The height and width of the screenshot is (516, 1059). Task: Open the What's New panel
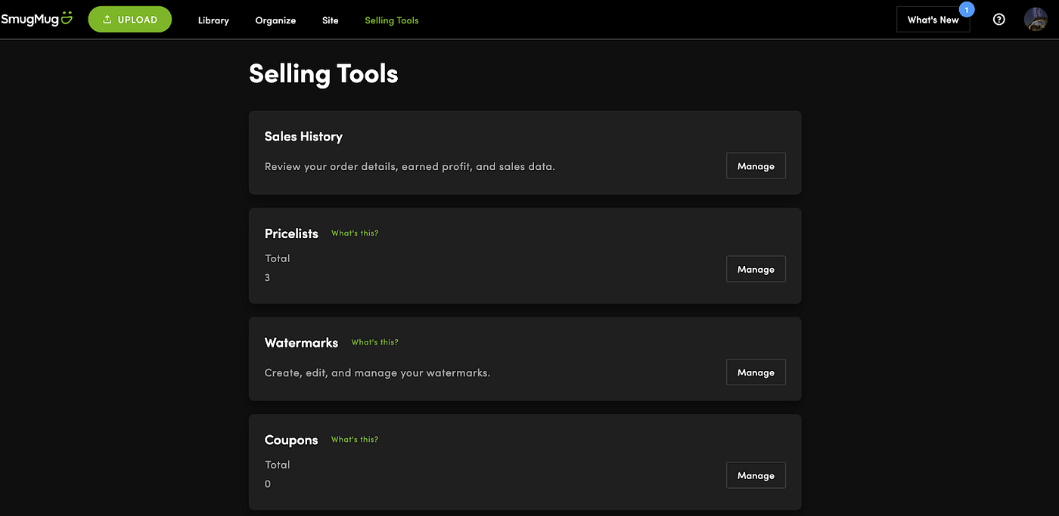pos(933,20)
